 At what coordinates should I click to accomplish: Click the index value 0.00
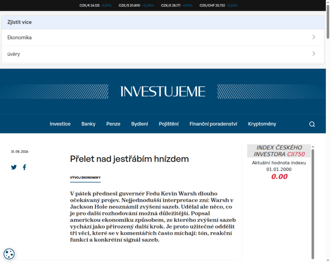(279, 177)
